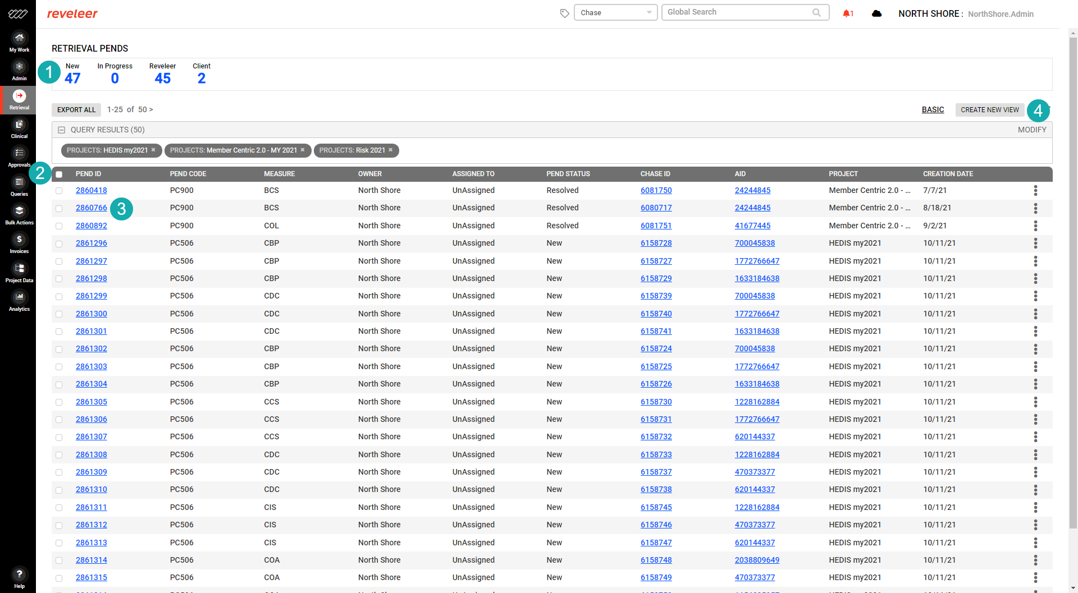Open AID 2038809649 link

[757, 560]
